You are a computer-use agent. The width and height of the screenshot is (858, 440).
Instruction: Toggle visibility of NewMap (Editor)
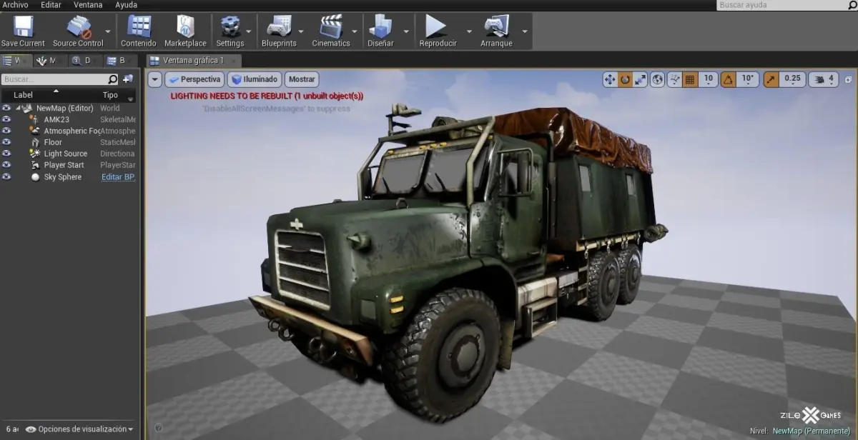(x=6, y=108)
